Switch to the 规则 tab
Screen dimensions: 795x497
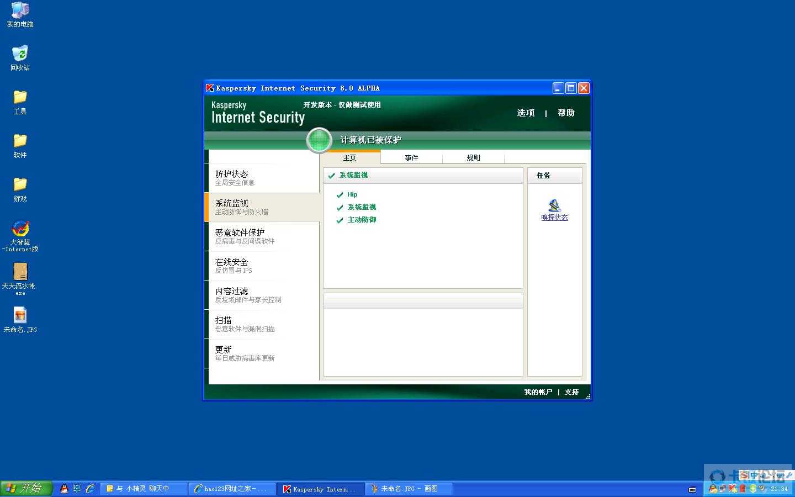coord(473,158)
